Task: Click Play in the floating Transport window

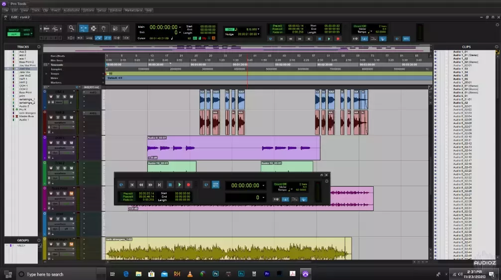Action: [x=180, y=185]
